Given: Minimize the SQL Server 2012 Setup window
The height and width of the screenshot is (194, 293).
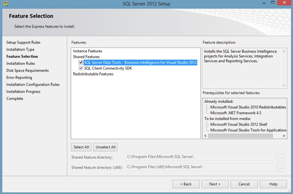Looking at the screenshot, I should (x=264, y=3).
